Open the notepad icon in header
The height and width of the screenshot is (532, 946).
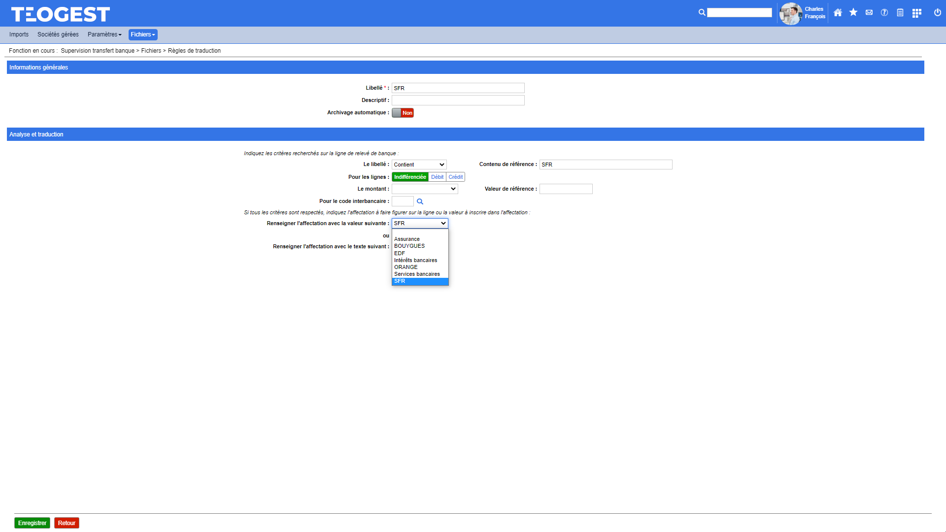click(x=900, y=13)
